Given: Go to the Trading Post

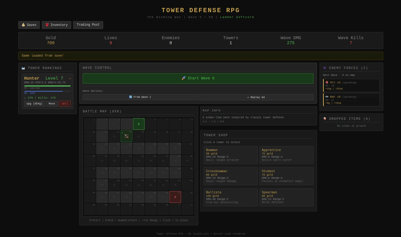Looking at the screenshot, I should tap(88, 25).
